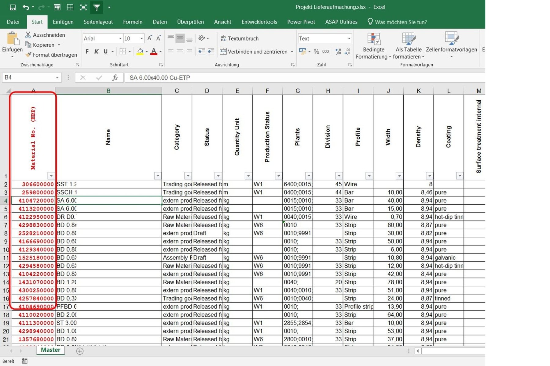Click the accounting number format icon
Viewport: 550px width, 366px height.
pos(302,52)
